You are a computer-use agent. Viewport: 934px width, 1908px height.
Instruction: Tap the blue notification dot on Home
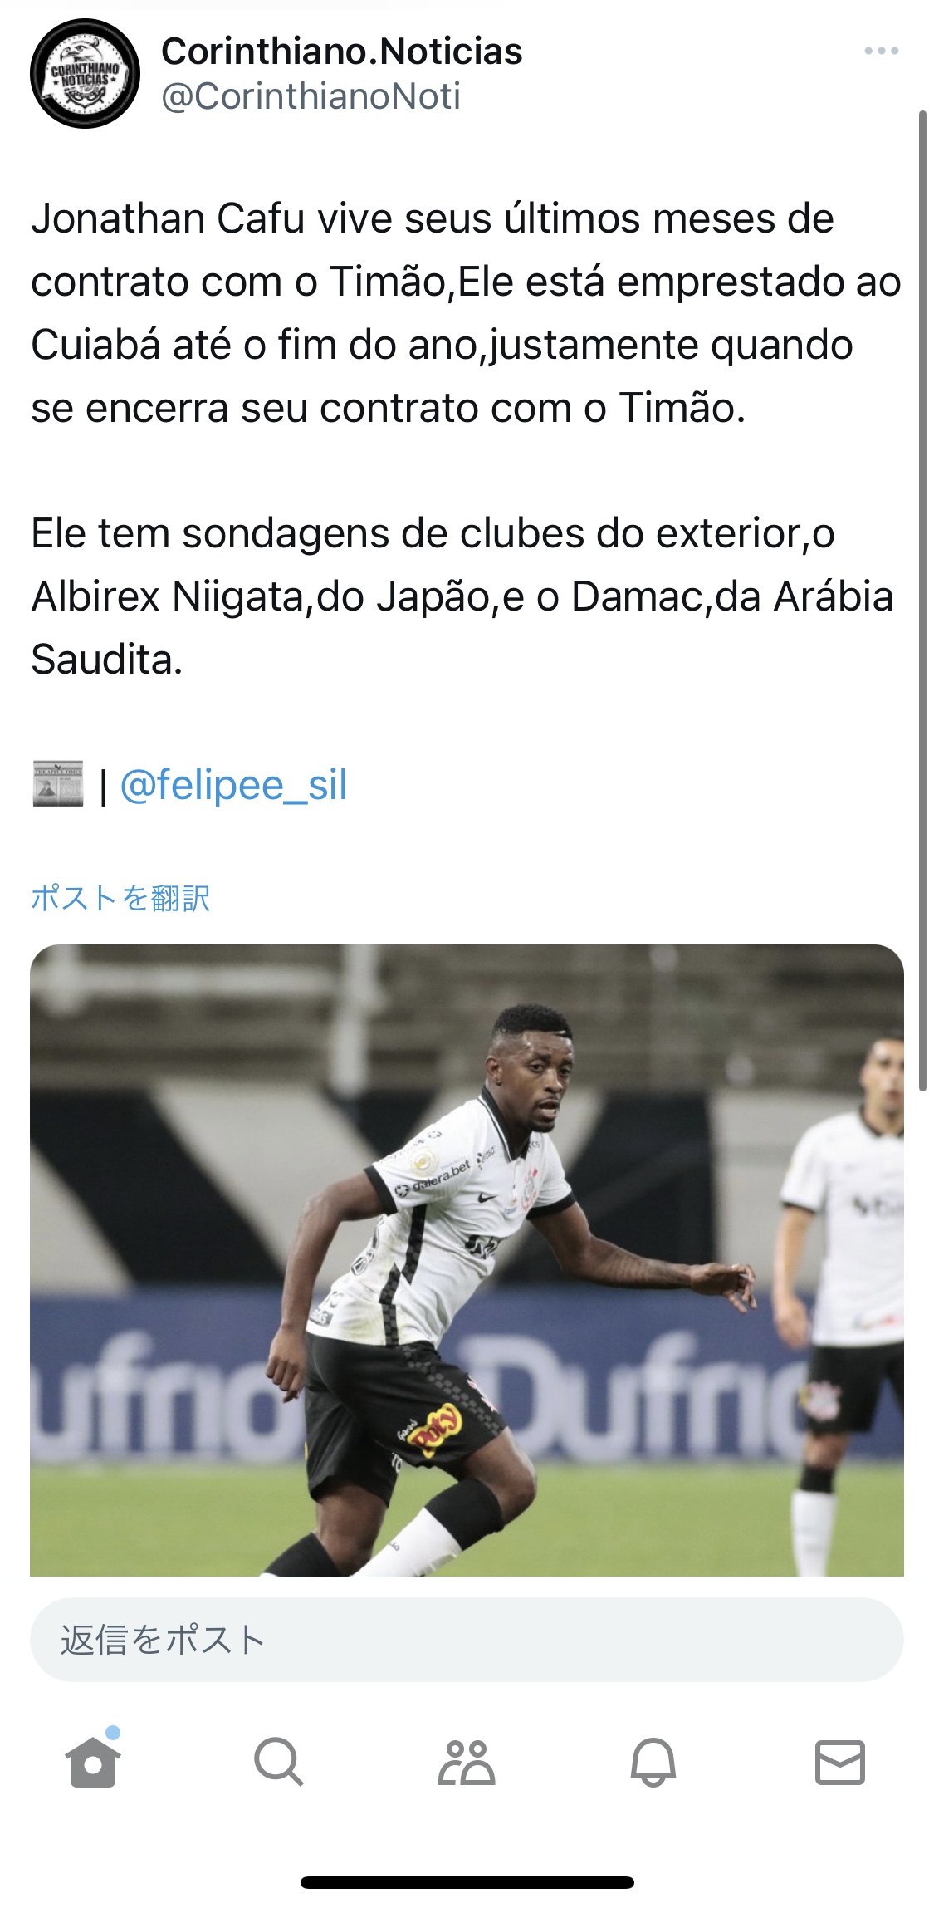pos(113,1733)
